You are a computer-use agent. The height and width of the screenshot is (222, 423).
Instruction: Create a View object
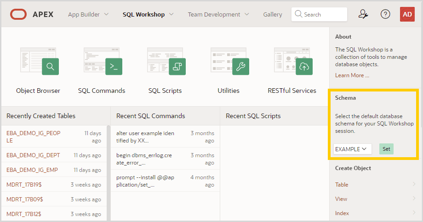(341, 199)
